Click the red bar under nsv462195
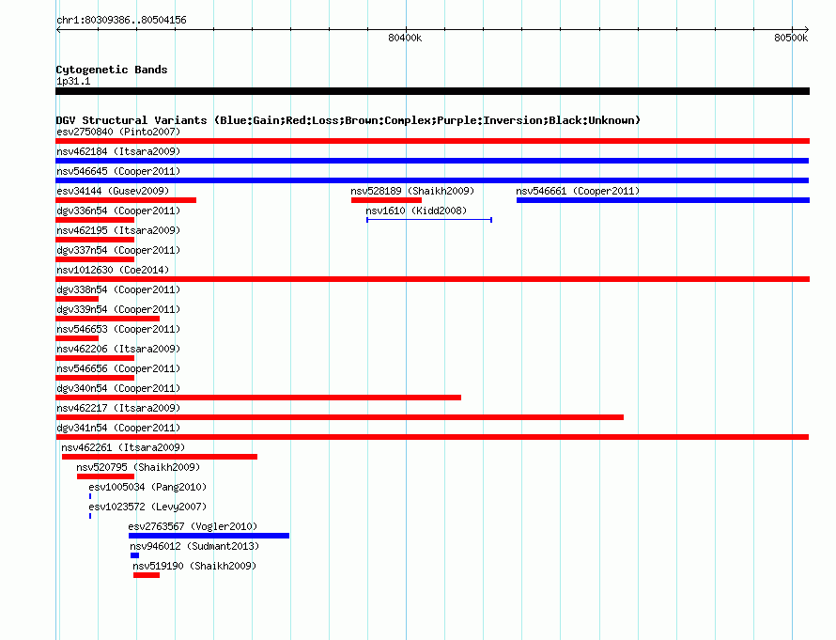Viewport: 836px width, 640px height. coord(95,240)
